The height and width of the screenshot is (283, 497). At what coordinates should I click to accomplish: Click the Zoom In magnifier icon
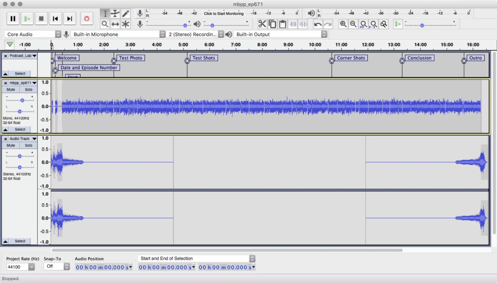[343, 24]
